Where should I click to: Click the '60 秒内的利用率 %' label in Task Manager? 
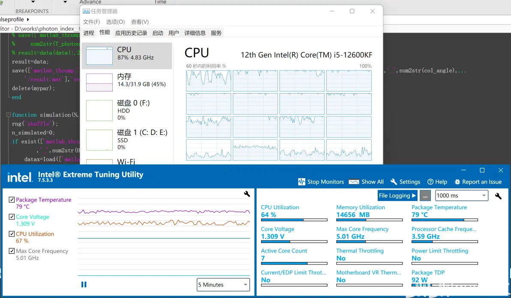click(x=206, y=66)
